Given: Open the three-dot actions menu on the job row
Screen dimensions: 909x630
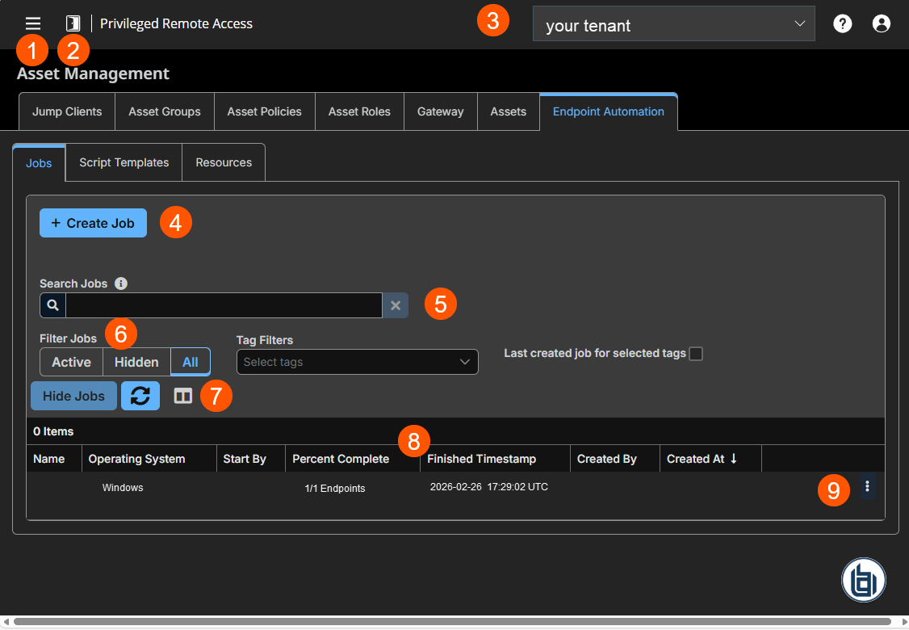Looking at the screenshot, I should 866,487.
